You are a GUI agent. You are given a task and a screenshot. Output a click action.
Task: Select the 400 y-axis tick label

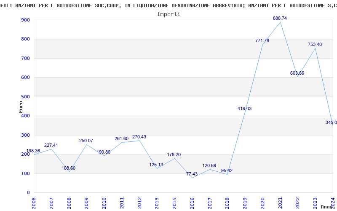pyautogui.click(x=25, y=116)
